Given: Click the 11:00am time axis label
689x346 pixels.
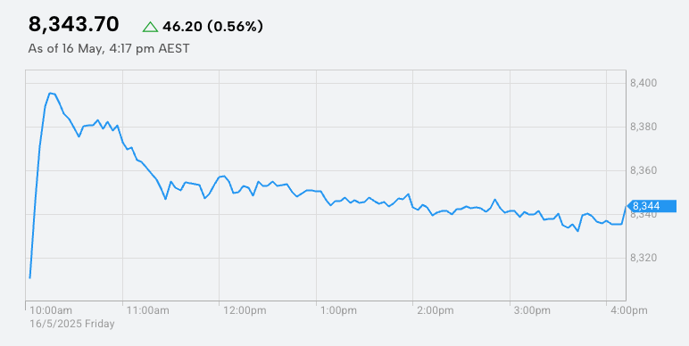Looking at the screenshot, I should pyautogui.click(x=147, y=311).
